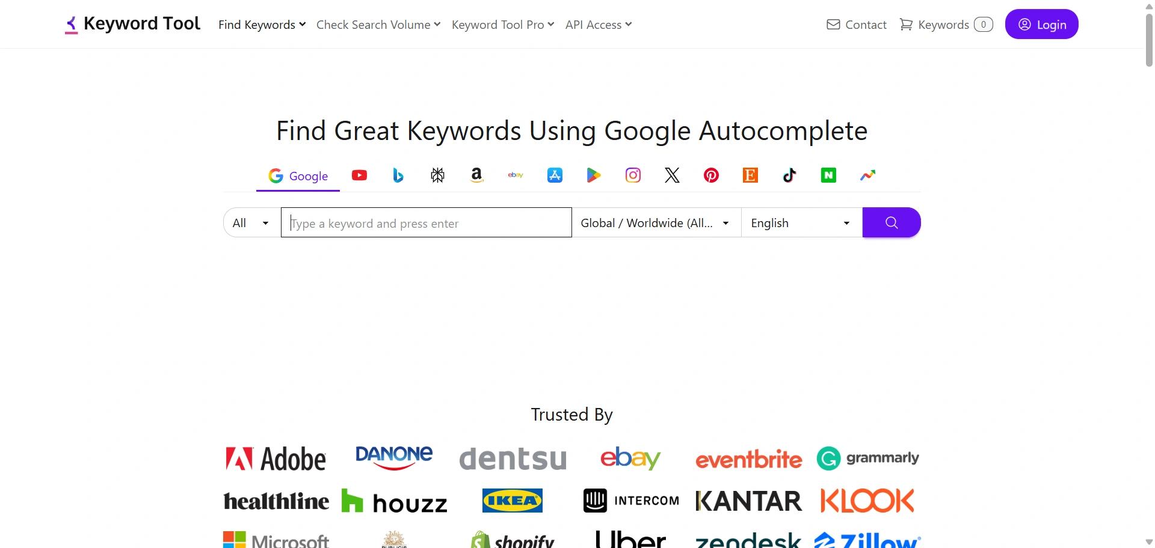Open the Keywords shopping cart
The height and width of the screenshot is (548, 1155).
pyautogui.click(x=946, y=25)
